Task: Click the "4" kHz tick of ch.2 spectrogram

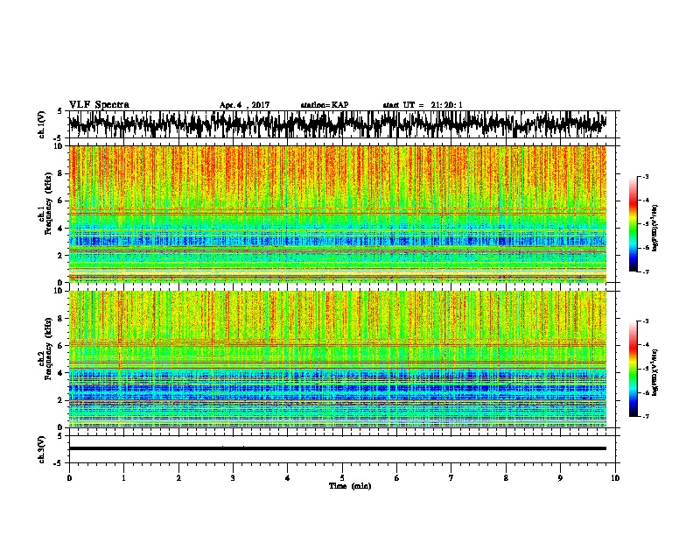Action: tap(62, 373)
